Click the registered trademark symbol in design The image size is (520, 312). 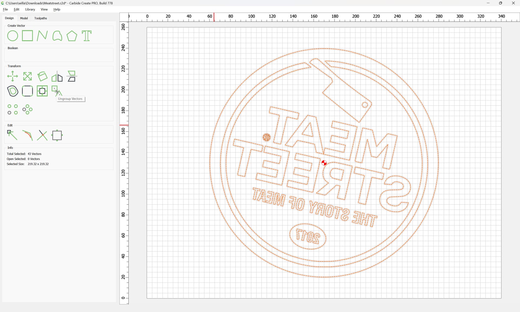click(x=266, y=137)
